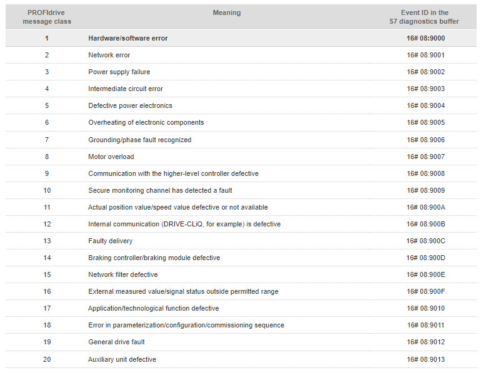Select 'Network filter defective' text
Image resolution: width=481 pixels, height=373 pixels.
pyautogui.click(x=123, y=274)
